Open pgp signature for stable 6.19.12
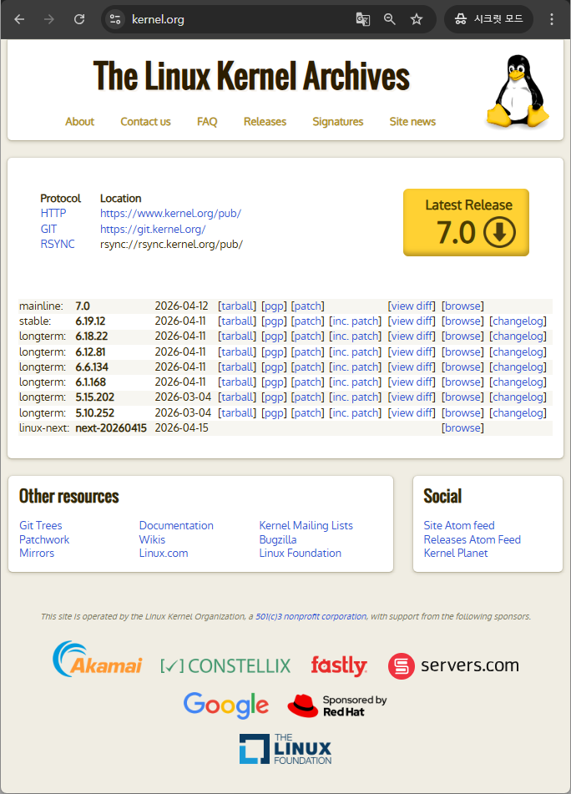571x794 pixels. tap(275, 321)
